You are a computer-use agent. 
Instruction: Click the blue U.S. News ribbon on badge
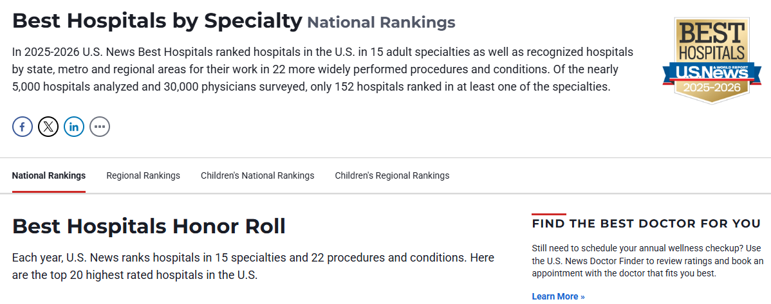tap(711, 72)
